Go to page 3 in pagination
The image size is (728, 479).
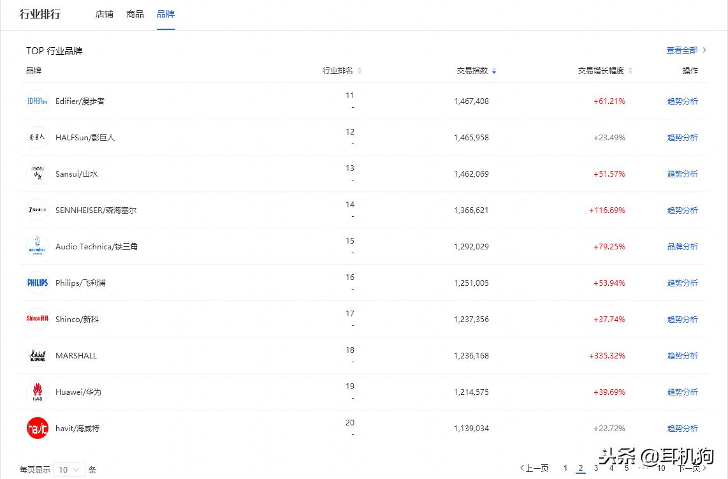596,468
